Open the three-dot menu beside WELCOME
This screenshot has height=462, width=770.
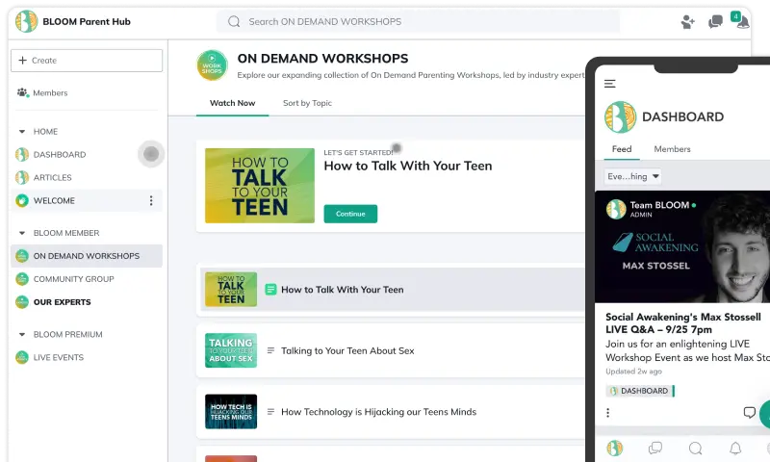point(150,201)
